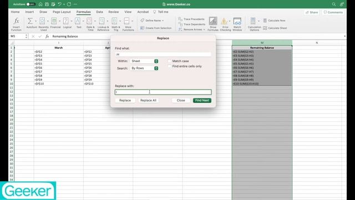This screenshot has width=355, height=200.
Task: Expand Error Checking dropdown arrow
Action: pyautogui.click(x=230, y=21)
